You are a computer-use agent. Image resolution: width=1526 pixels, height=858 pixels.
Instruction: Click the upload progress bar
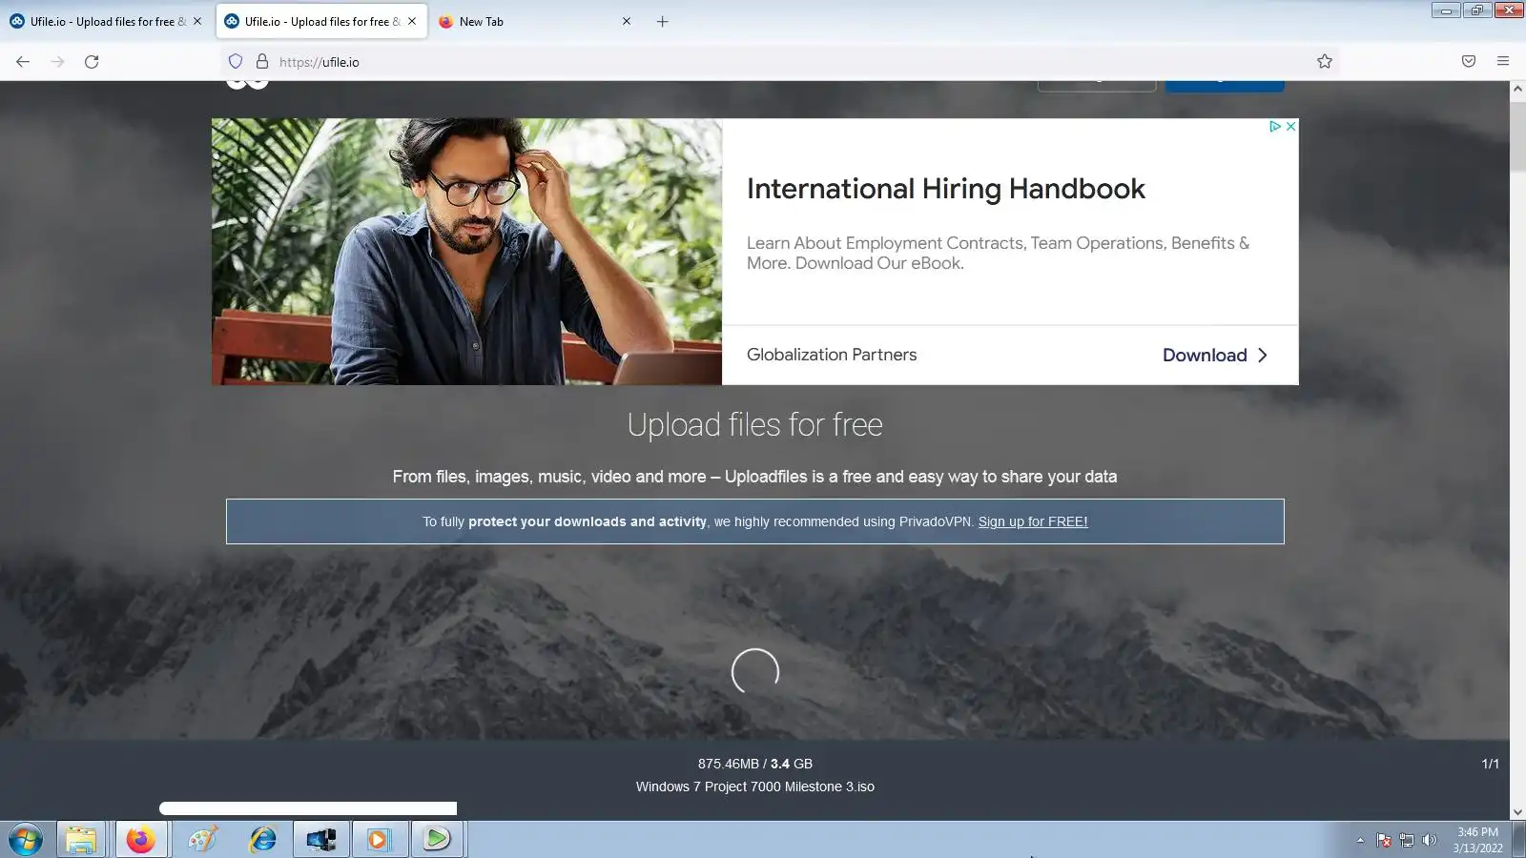[x=308, y=808]
